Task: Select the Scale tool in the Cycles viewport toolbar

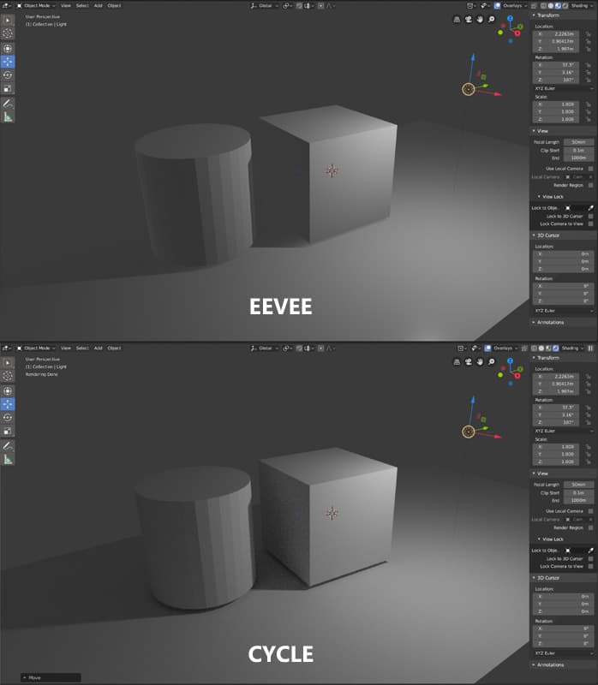Action: tap(9, 431)
